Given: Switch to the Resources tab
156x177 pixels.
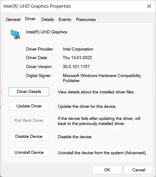Looking at the screenshot, I should [x=86, y=19].
